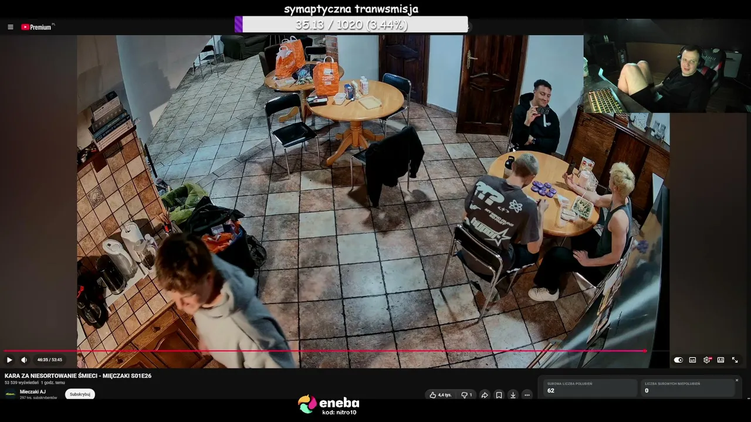Toggle the autoplay switch
The width and height of the screenshot is (751, 422).
(678, 360)
